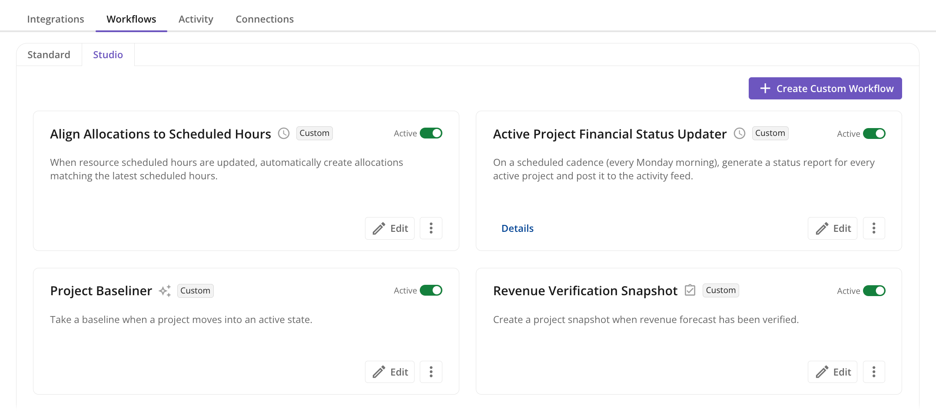The width and height of the screenshot is (936, 412).
Task: Disable the Align Allocations to Scheduled Hours workflow
Action: pos(431,133)
